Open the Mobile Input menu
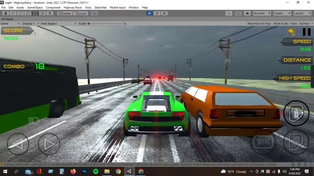 click(x=118, y=8)
